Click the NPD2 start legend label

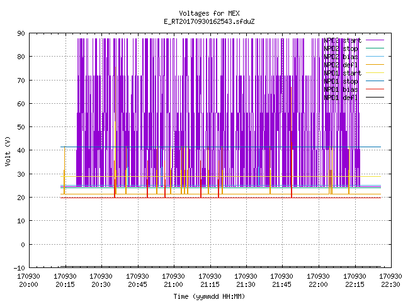coord(343,40)
